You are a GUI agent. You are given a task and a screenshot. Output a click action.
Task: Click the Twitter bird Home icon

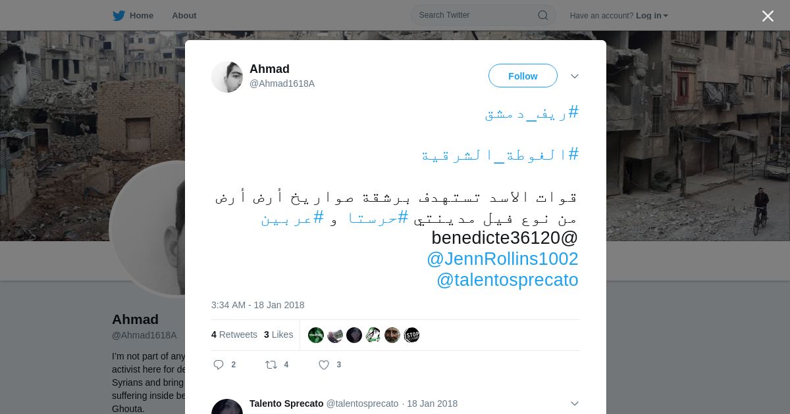tap(118, 16)
